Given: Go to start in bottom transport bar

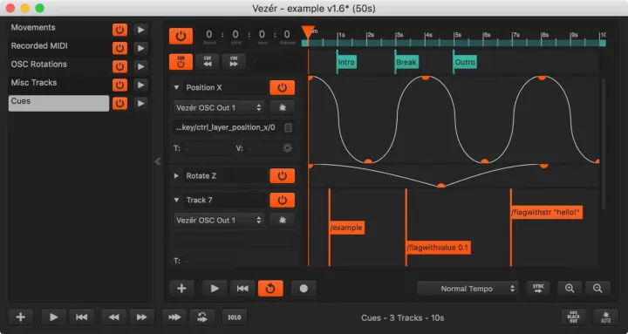Looking at the screenshot, I should tap(81, 317).
